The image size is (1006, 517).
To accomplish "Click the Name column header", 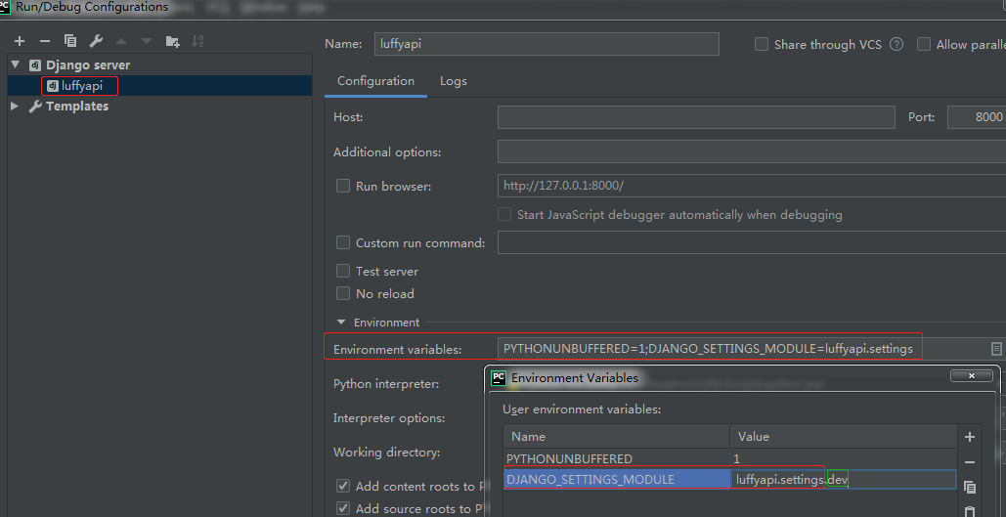I will [617, 436].
